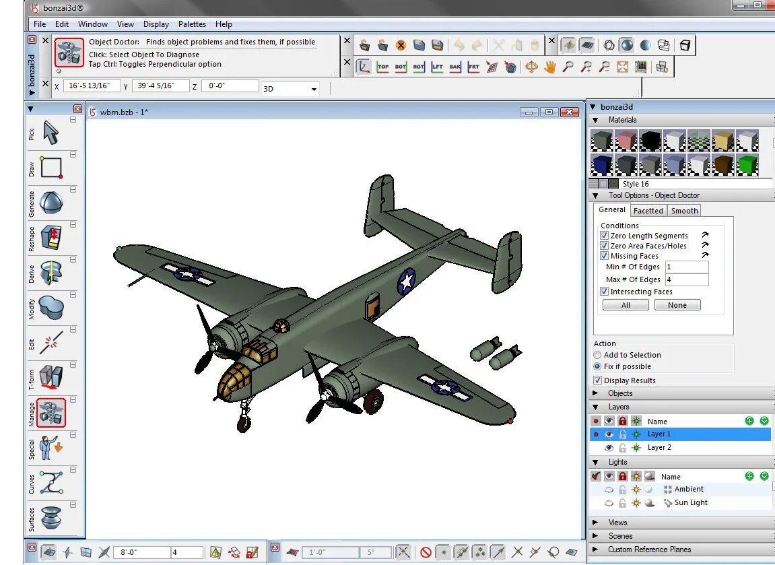Pick the bright green material swatch
Viewport: 775px width, 565px height.
coord(747,164)
